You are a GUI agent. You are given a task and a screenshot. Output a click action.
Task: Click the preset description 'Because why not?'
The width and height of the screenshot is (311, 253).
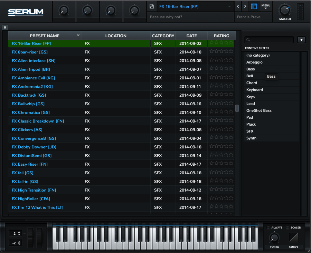[x=166, y=17]
